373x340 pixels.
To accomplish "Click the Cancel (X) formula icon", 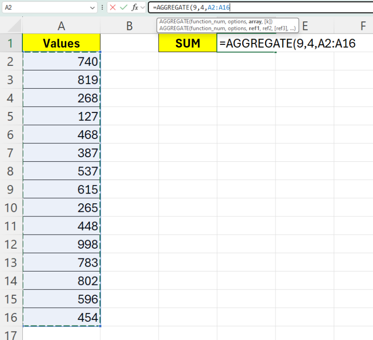I will pyautogui.click(x=113, y=7).
